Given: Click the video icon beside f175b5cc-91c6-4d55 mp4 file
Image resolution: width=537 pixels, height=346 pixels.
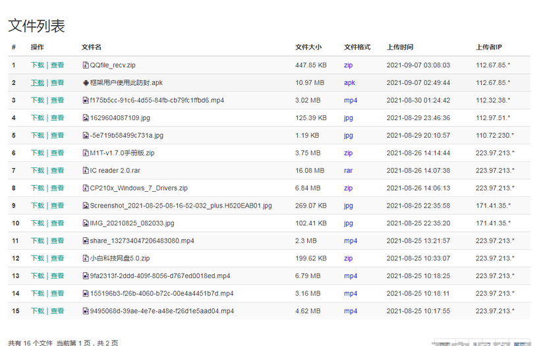Looking at the screenshot, I should pos(86,100).
